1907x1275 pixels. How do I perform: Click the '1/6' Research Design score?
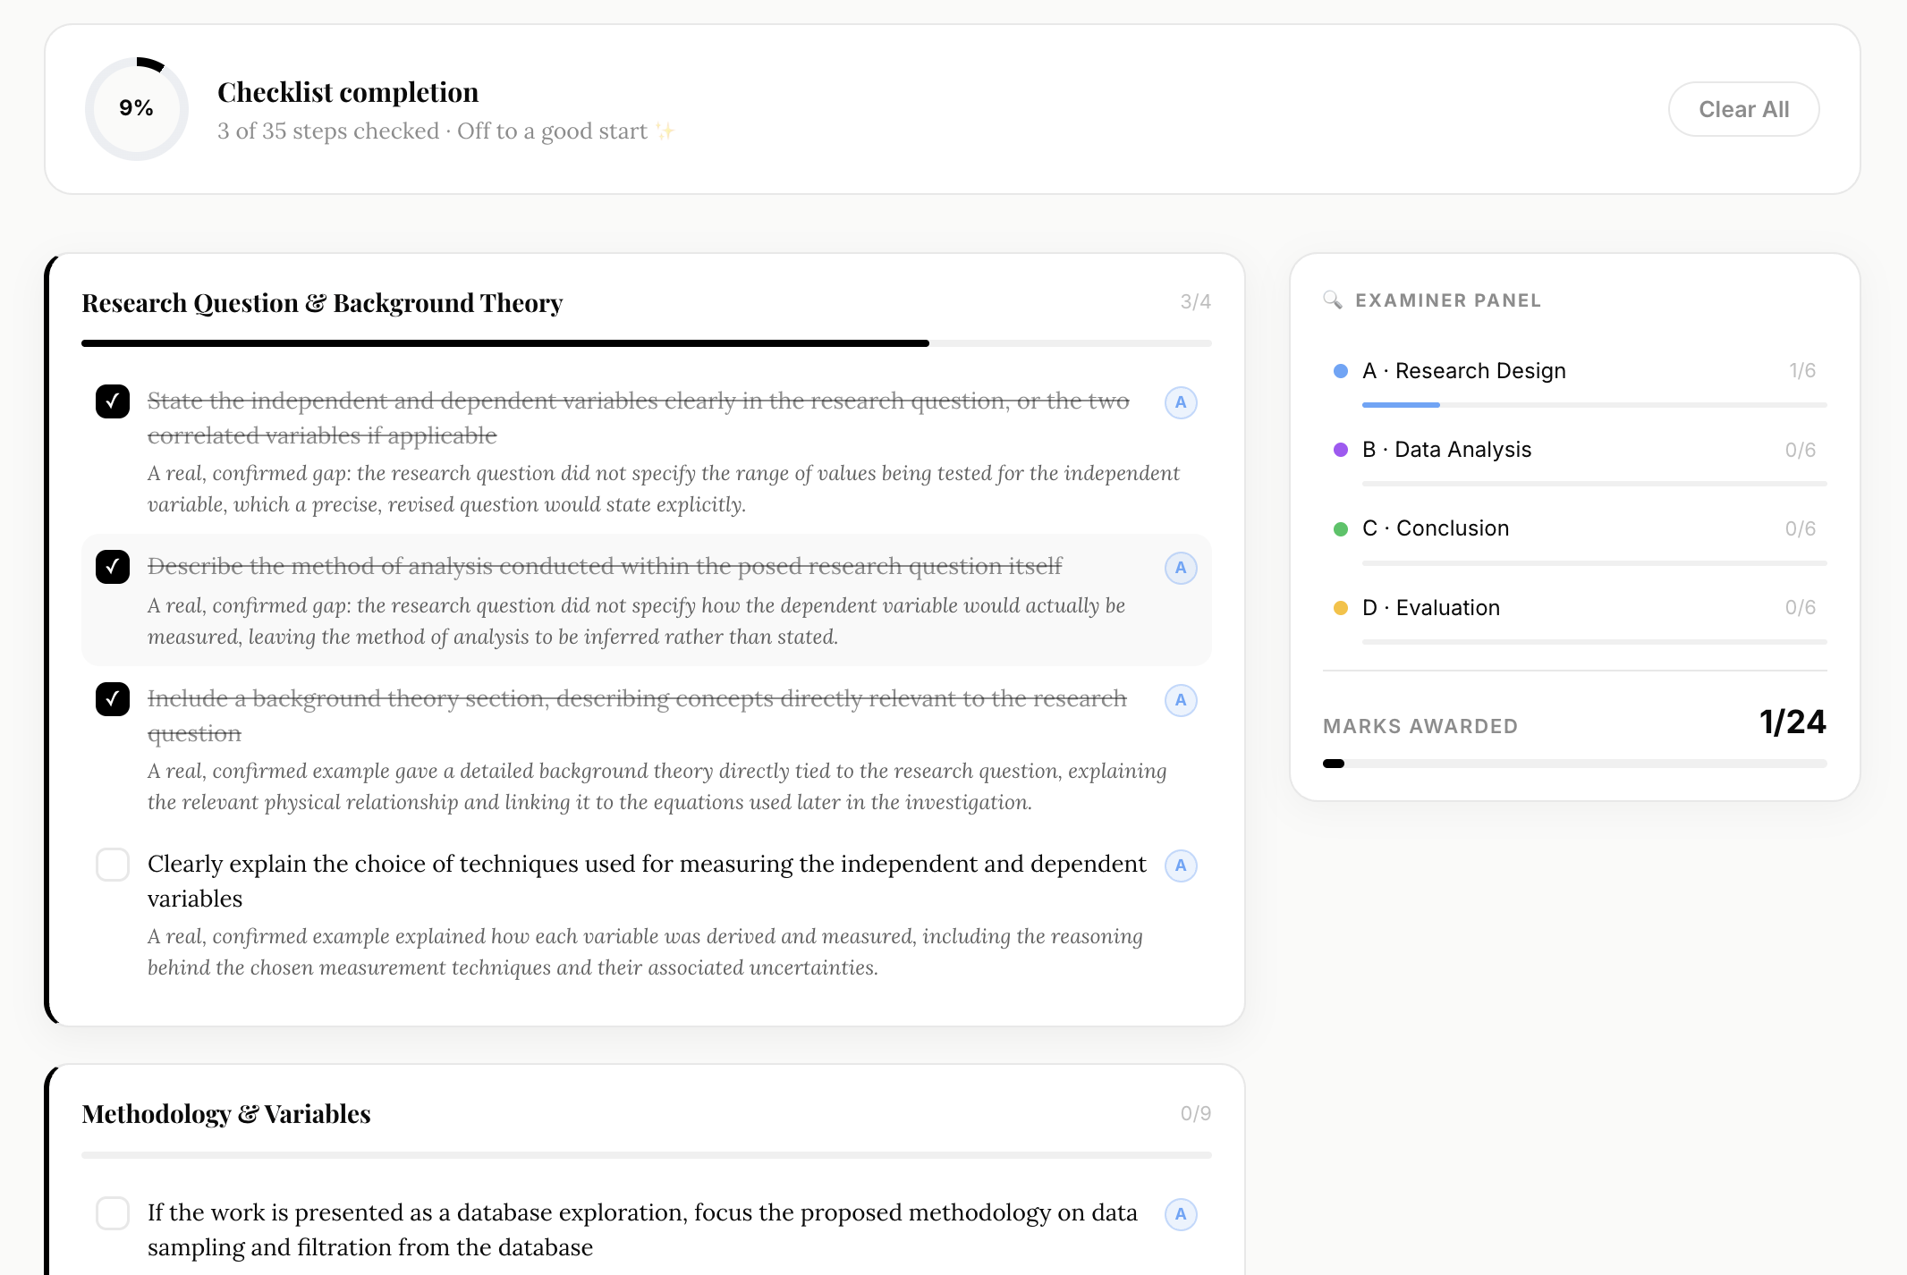pos(1802,371)
